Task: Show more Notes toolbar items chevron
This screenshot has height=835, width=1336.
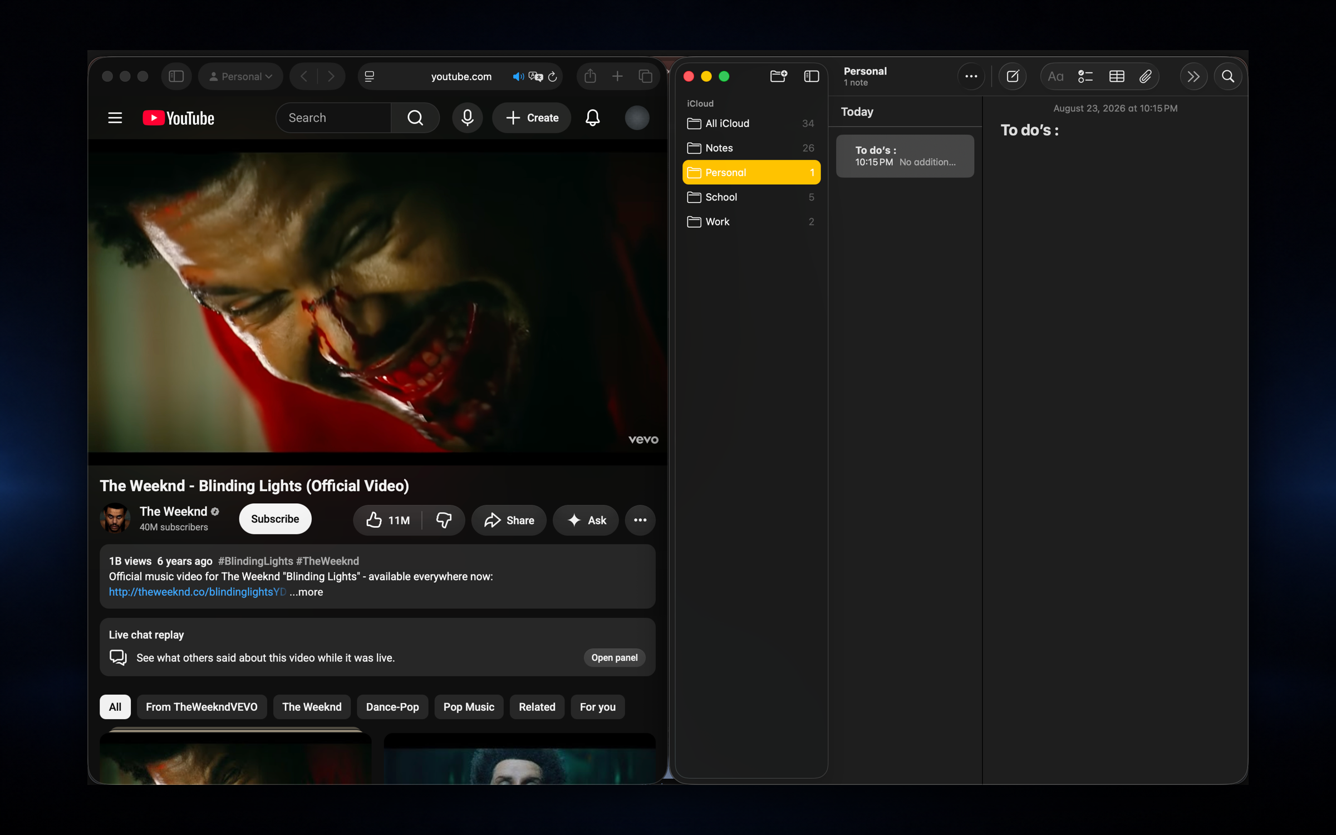Action: [x=1193, y=76]
